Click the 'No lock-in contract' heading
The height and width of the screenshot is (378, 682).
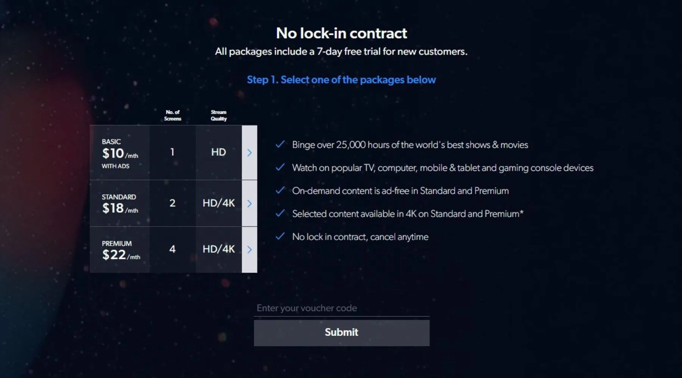click(x=341, y=33)
